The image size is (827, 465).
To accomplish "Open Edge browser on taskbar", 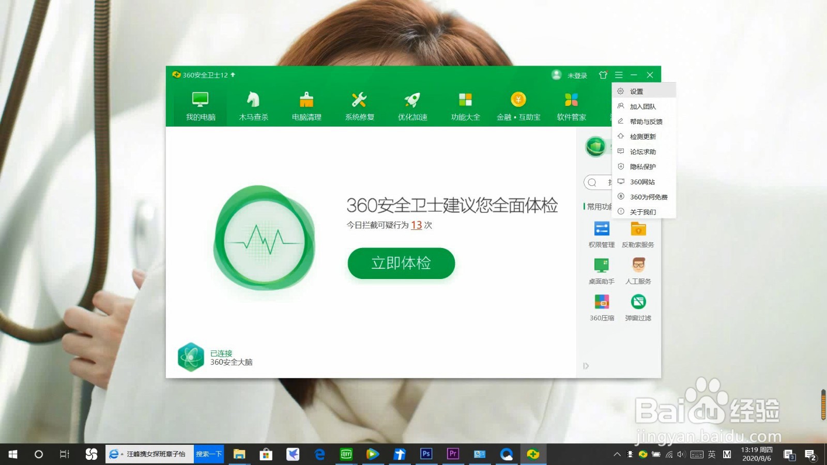I will (x=319, y=454).
